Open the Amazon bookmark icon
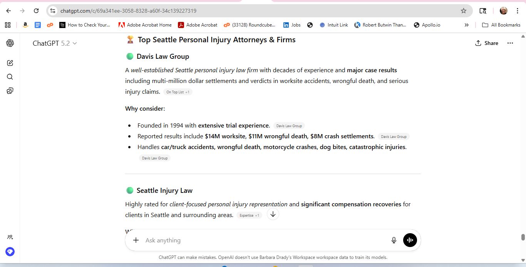Screen dimensions: 526x267 click(x=25, y=25)
